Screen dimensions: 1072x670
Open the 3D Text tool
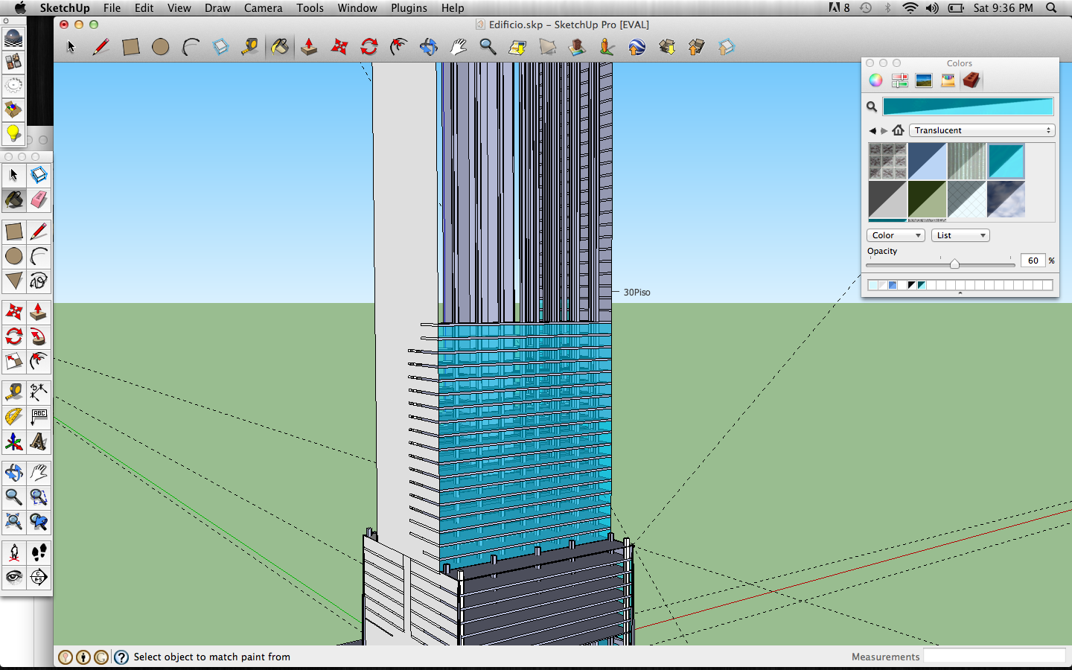(39, 442)
